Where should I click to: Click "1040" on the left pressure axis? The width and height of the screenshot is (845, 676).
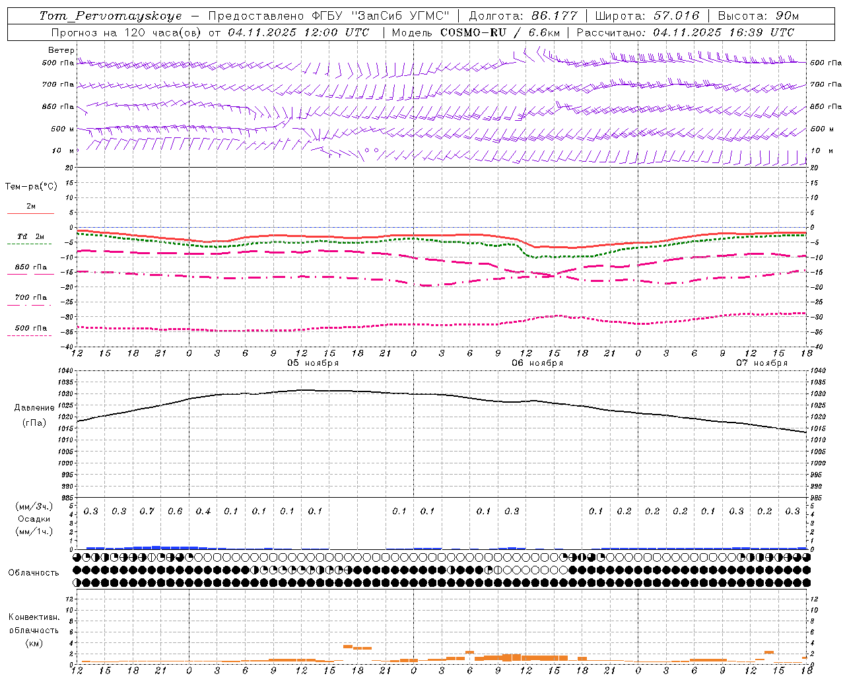click(x=67, y=371)
